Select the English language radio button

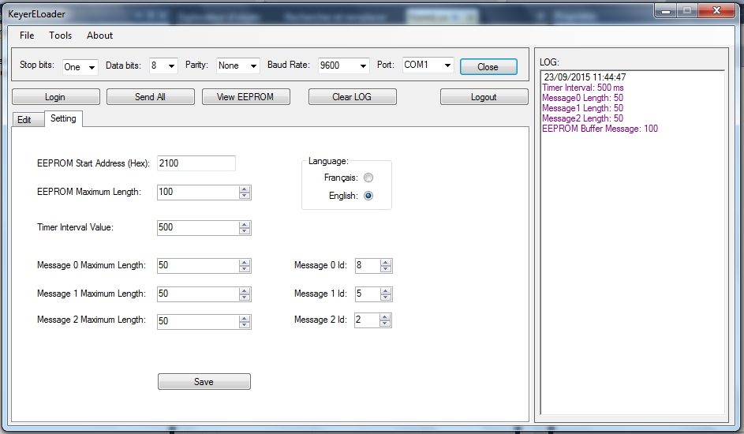tap(368, 196)
